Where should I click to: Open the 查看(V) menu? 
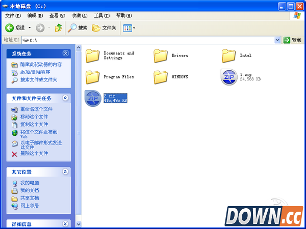click(x=57, y=16)
